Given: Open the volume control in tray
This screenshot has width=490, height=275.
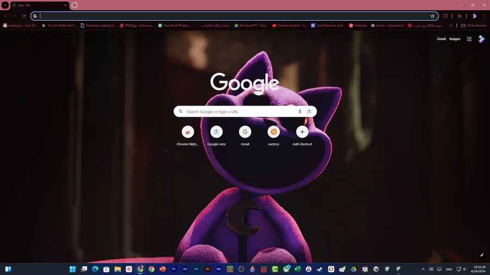Looking at the screenshot, I should (465, 269).
